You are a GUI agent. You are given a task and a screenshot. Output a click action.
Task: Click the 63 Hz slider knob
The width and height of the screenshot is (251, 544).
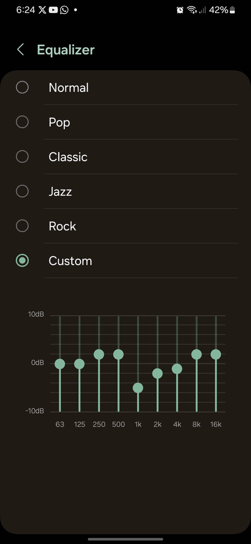(60, 364)
